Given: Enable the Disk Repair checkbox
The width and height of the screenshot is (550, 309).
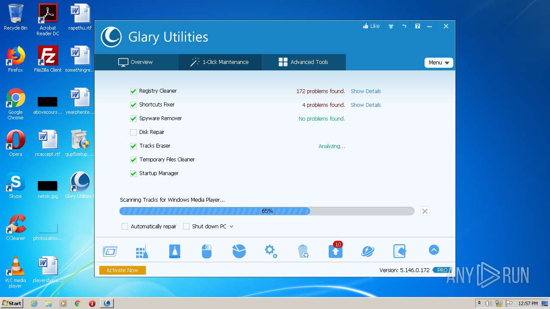Looking at the screenshot, I should [133, 132].
